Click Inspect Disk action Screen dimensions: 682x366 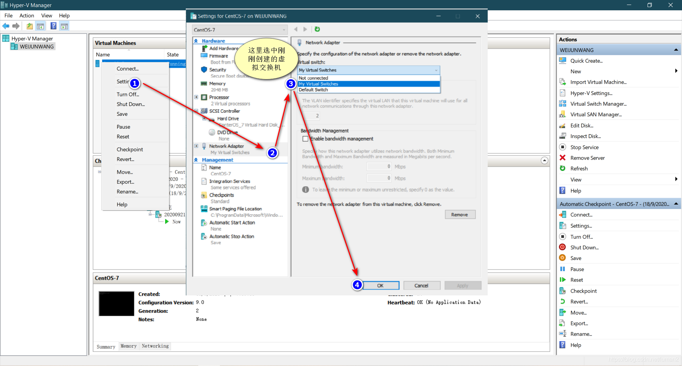585,136
